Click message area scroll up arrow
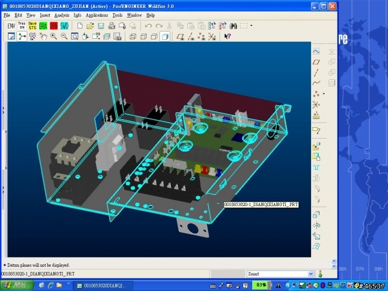The height and width of the screenshot is (291, 388). [x=334, y=261]
